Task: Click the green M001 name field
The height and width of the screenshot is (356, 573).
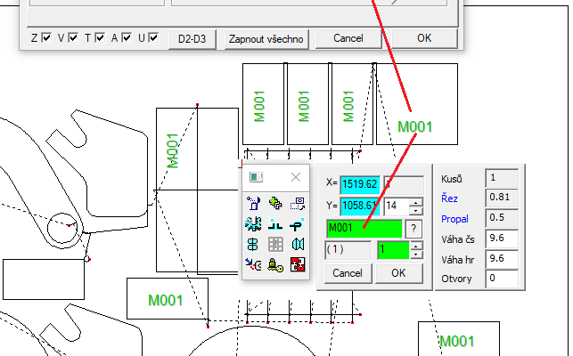Action: point(365,228)
